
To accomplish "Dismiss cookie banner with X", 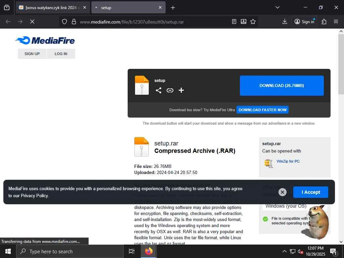I will pyautogui.click(x=282, y=192).
